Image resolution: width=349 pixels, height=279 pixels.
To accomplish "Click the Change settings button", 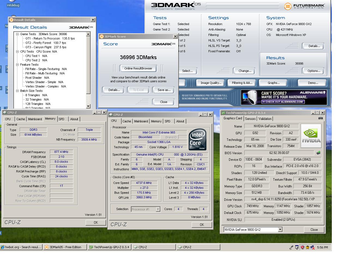I will coord(245,71).
